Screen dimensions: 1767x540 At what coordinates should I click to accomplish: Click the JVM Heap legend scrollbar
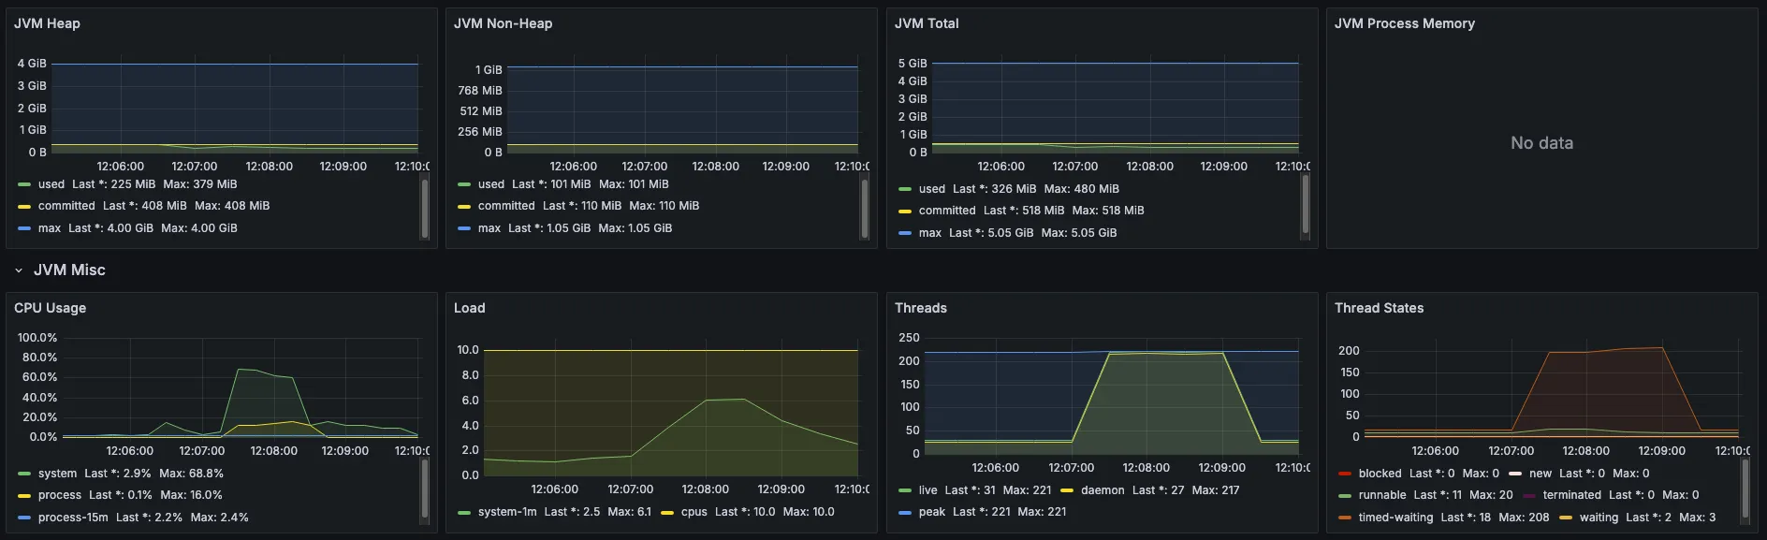coord(425,209)
